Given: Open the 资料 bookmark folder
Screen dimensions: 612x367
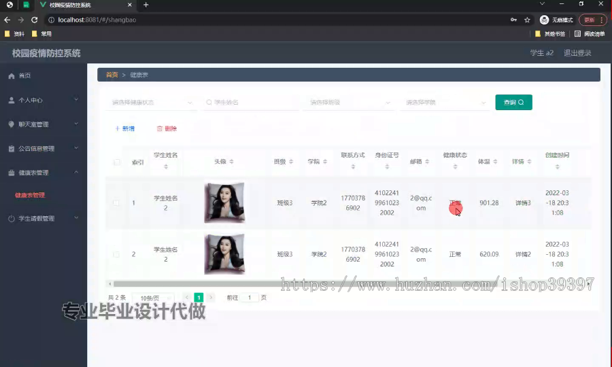Looking at the screenshot, I should 14,34.
